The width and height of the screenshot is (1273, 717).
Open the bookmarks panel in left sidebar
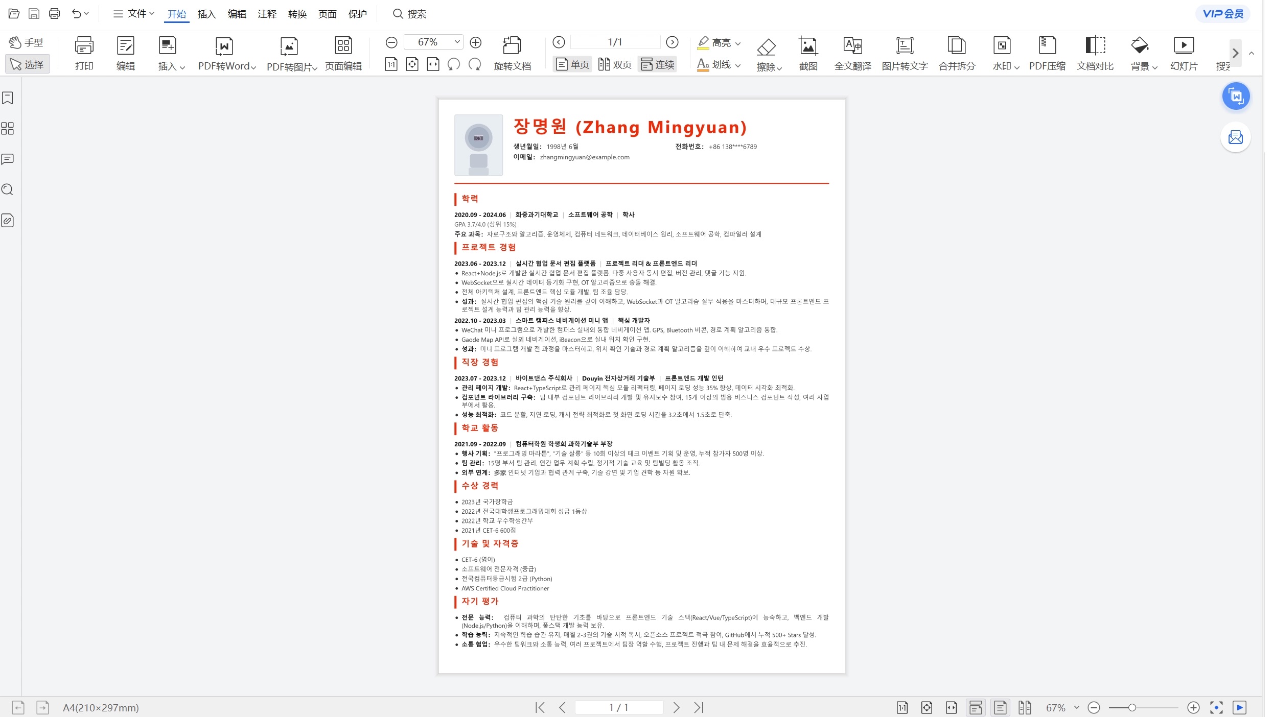pyautogui.click(x=8, y=98)
